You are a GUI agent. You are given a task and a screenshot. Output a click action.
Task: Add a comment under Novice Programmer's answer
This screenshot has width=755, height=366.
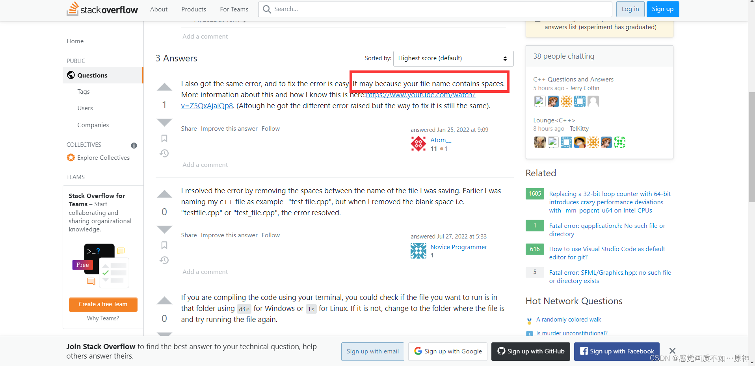[x=205, y=272]
